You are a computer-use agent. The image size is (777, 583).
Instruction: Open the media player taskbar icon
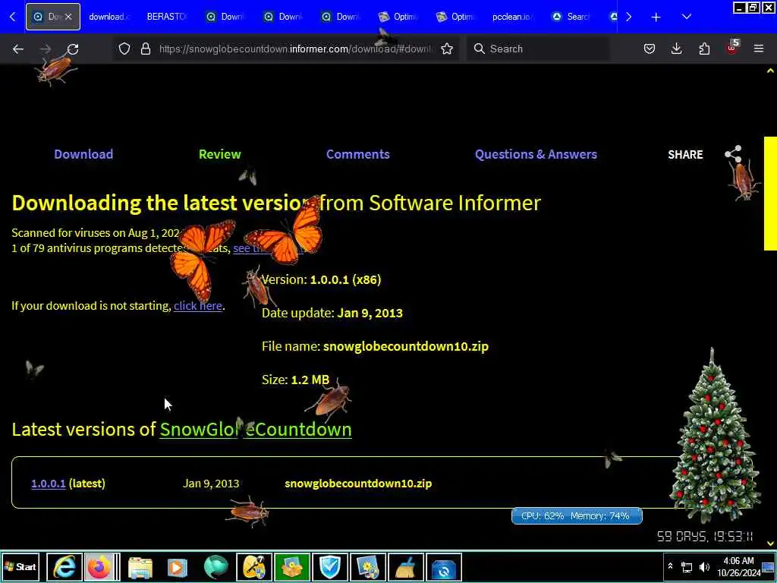pyautogui.click(x=178, y=567)
